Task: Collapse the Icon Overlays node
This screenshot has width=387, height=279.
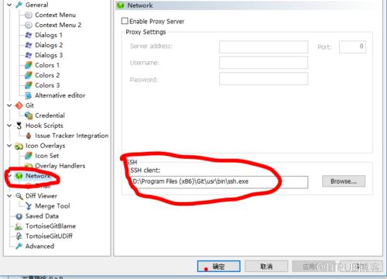Action: point(9,146)
